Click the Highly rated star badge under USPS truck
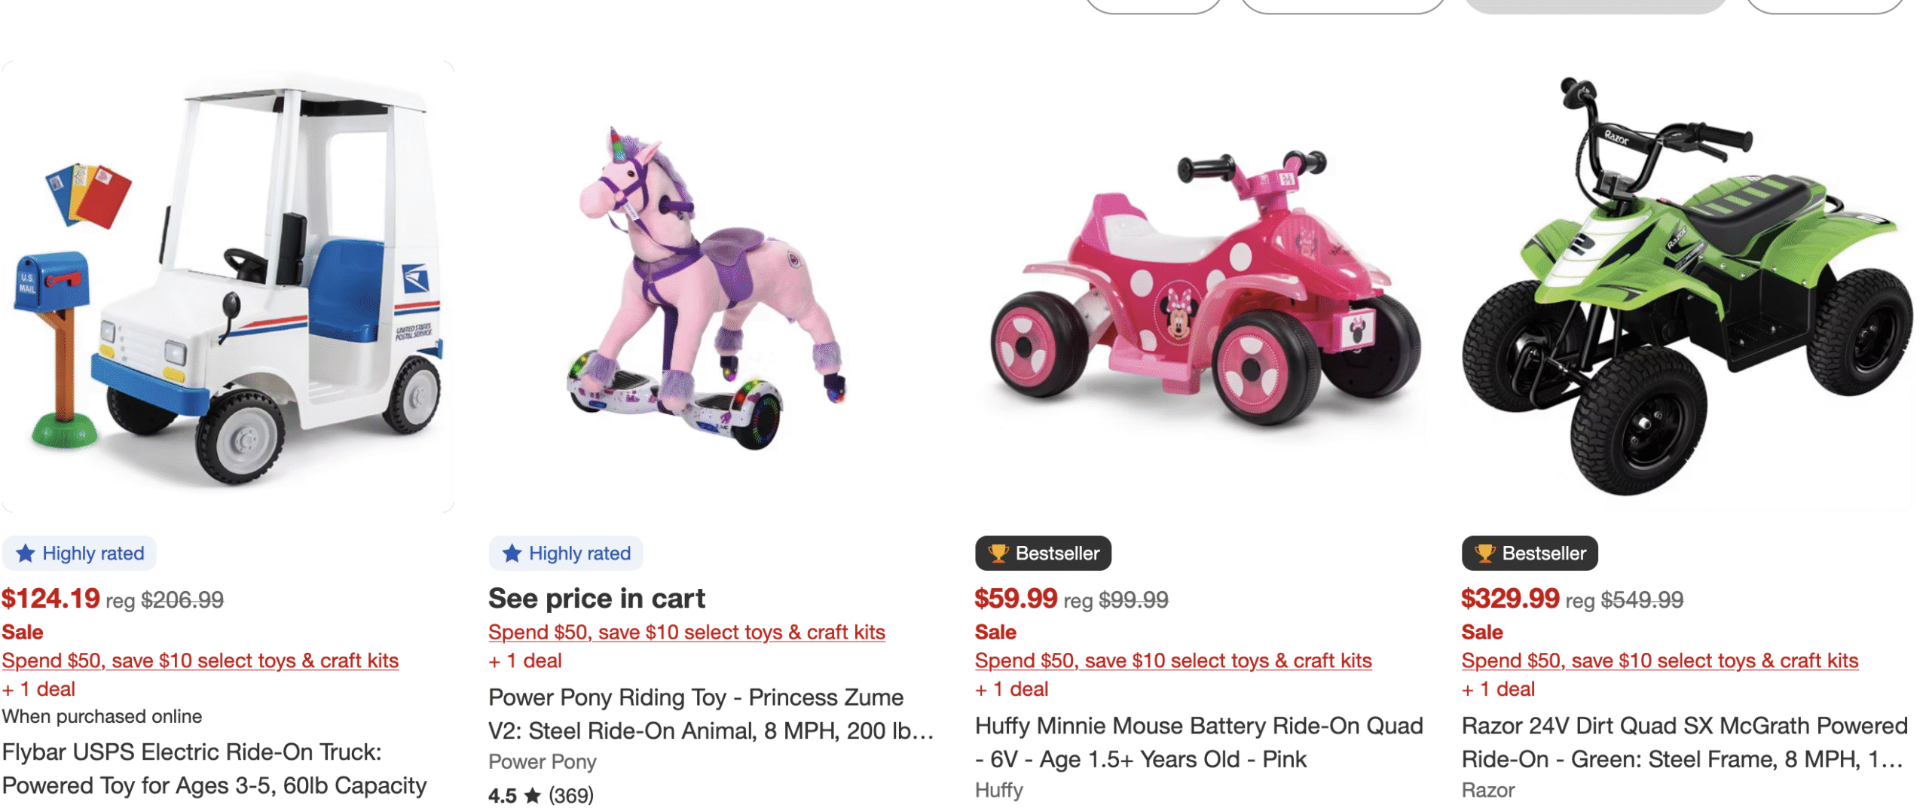Viewport: 1929px width, 808px height. click(x=79, y=553)
